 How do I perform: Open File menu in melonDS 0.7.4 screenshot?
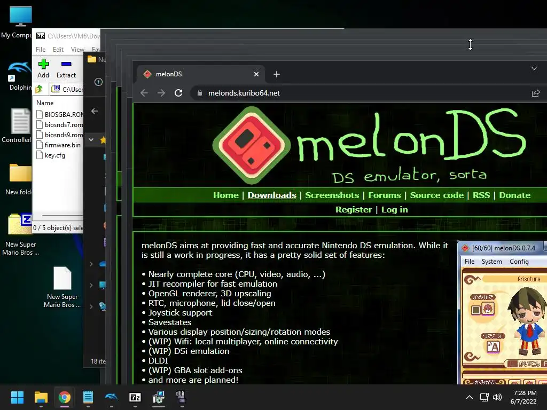pyautogui.click(x=469, y=262)
